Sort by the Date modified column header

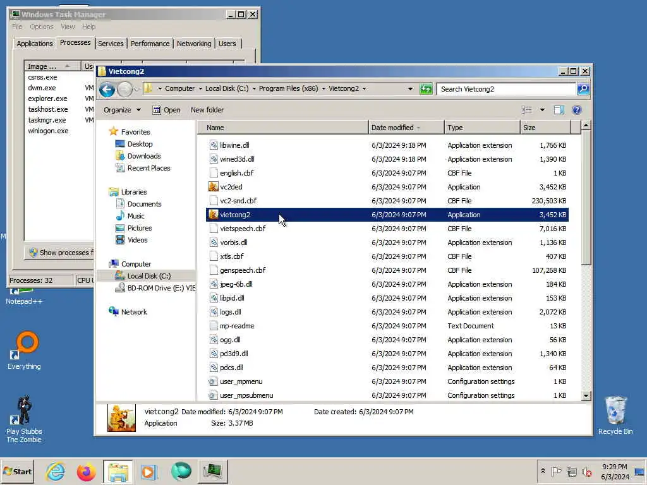[x=406, y=128]
